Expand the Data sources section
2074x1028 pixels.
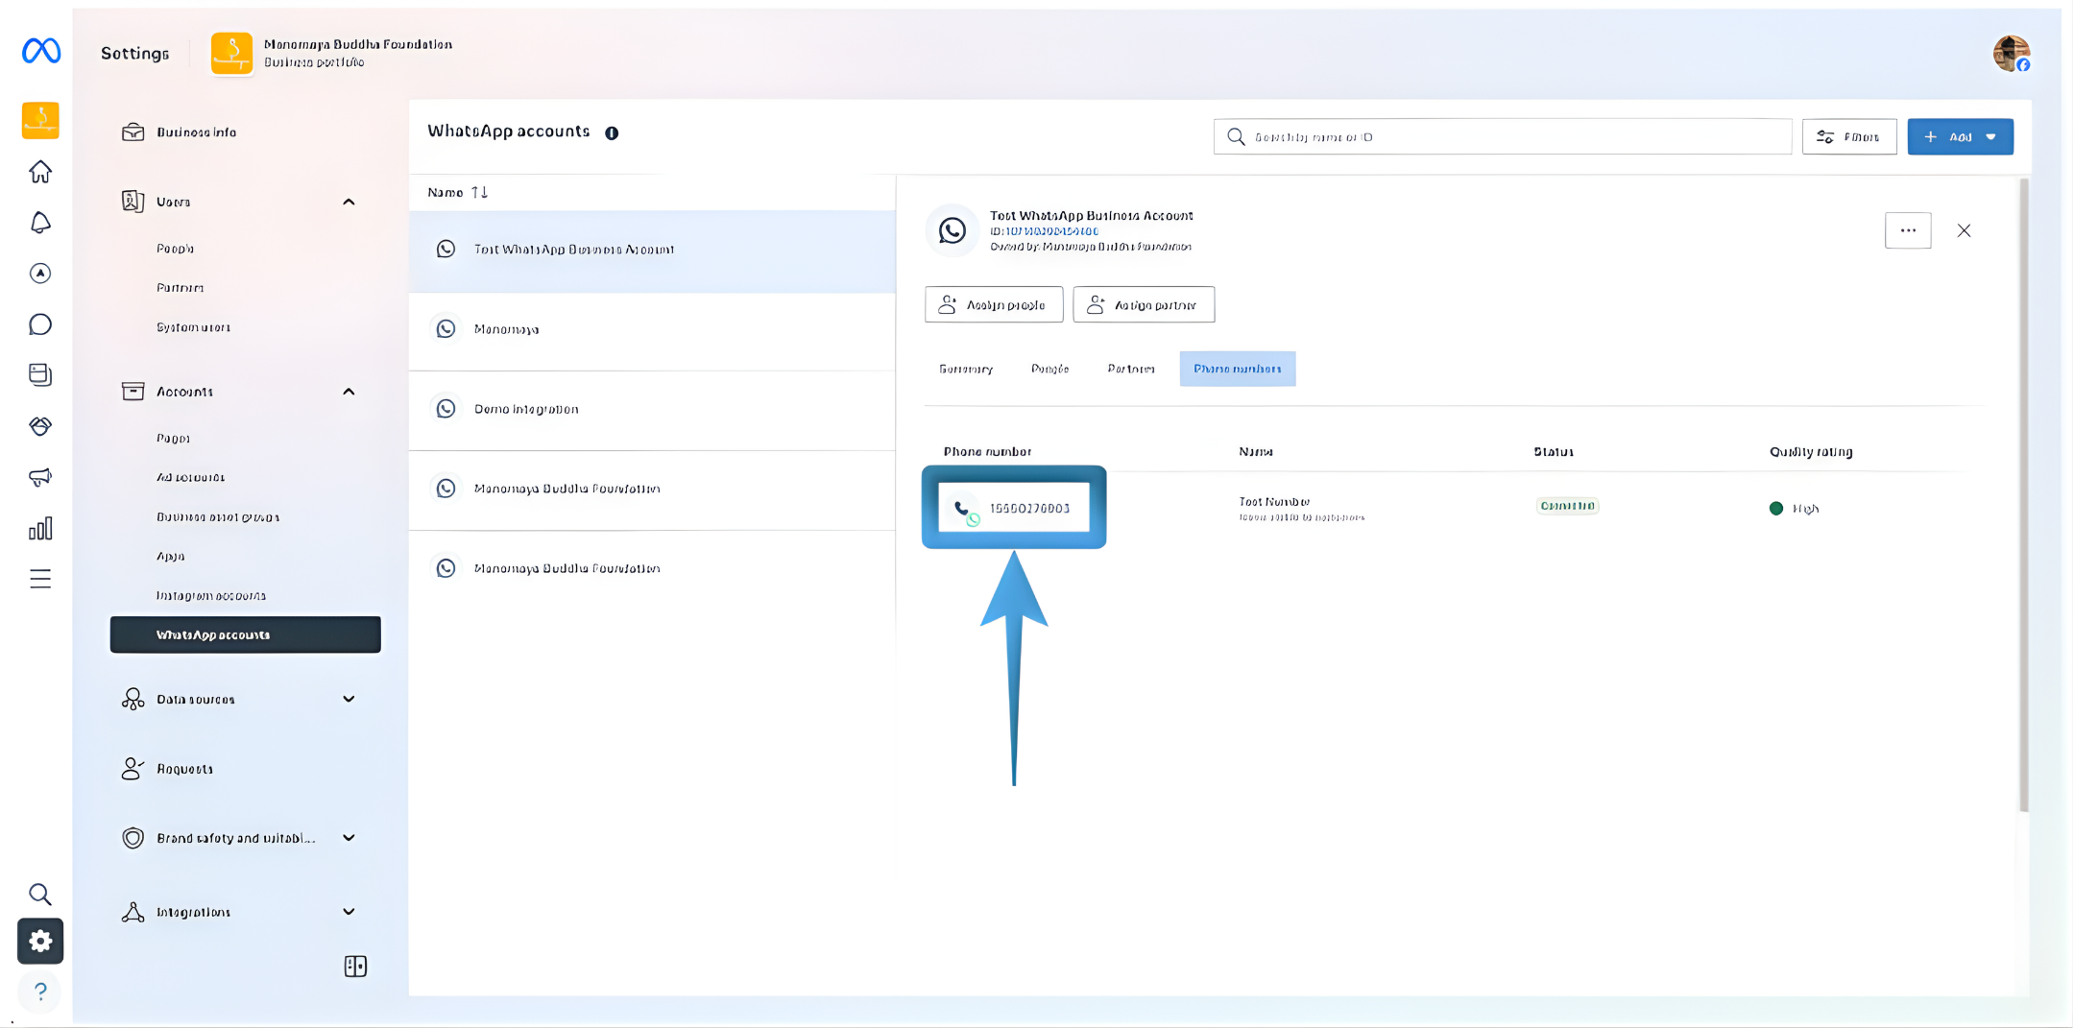click(350, 699)
